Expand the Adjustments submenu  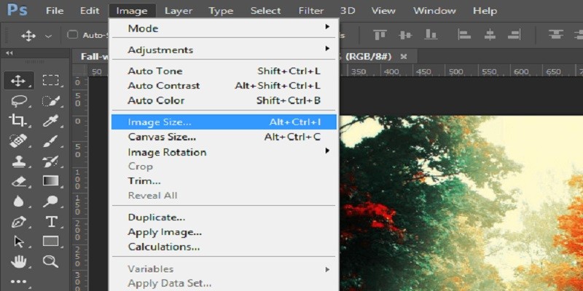coord(224,49)
